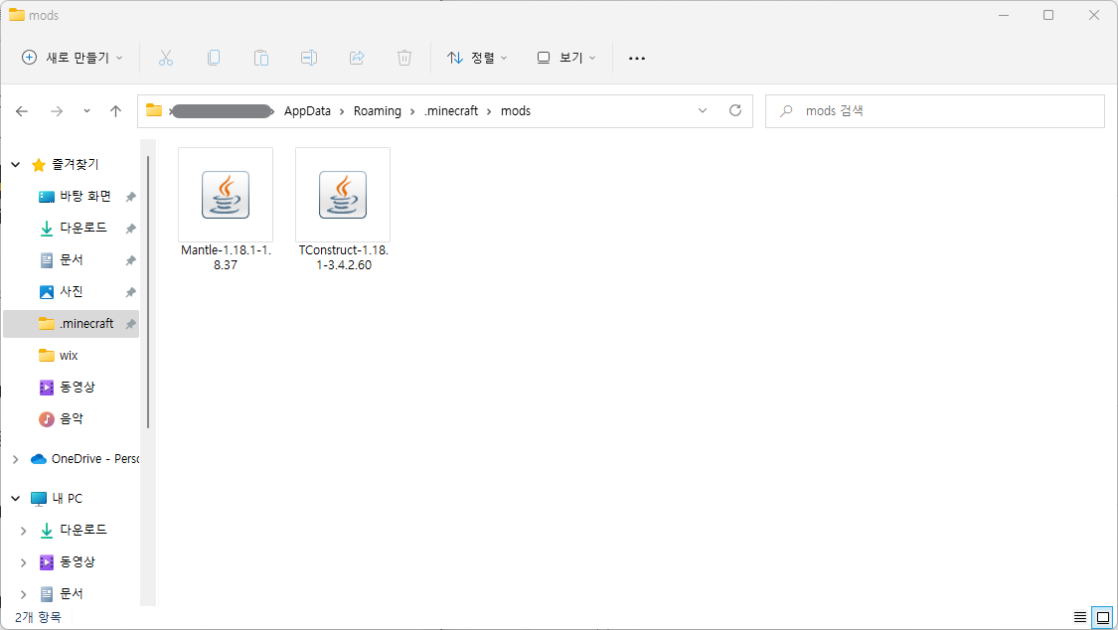The image size is (1118, 630).
Task: Expand the address bar history dropdown
Action: (703, 110)
